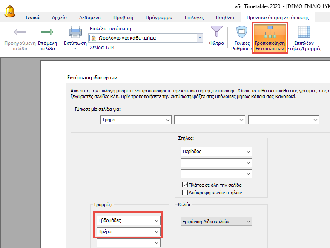Open the Τμήμα page dropdown
The image size is (330, 248).
tap(136, 120)
